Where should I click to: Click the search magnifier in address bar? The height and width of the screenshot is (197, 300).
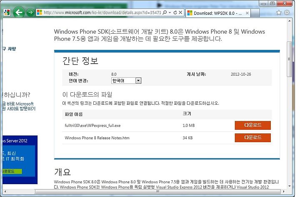click(164, 12)
